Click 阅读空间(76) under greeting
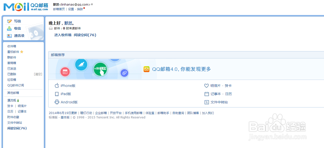324x148 pixels. 85,35
